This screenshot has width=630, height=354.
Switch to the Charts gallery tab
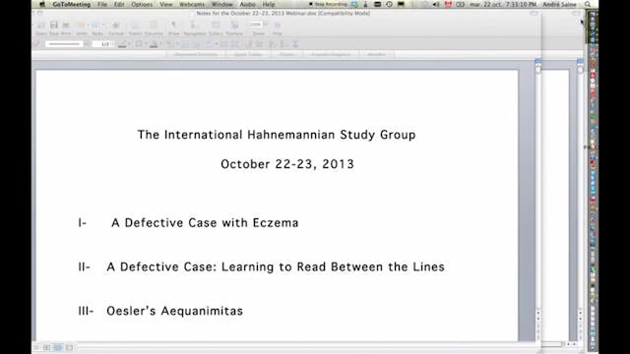click(286, 54)
